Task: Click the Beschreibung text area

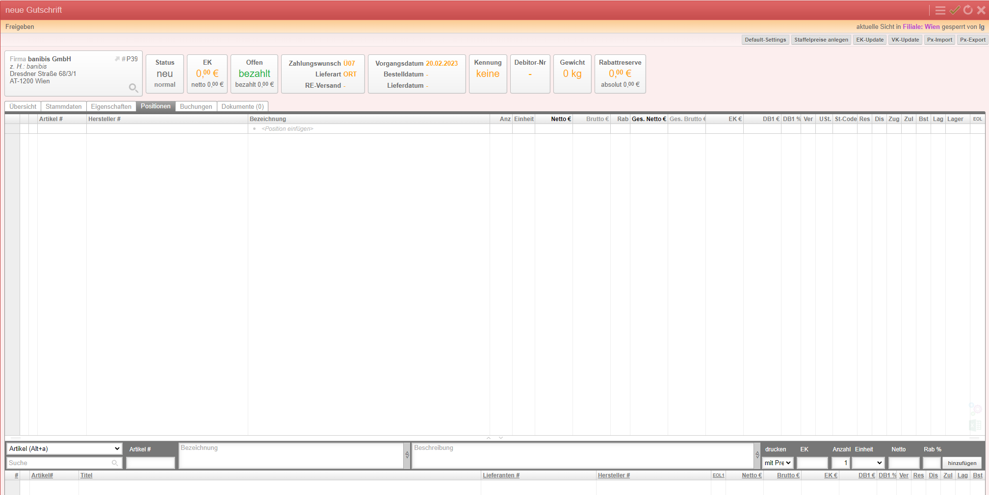Action: click(x=583, y=456)
